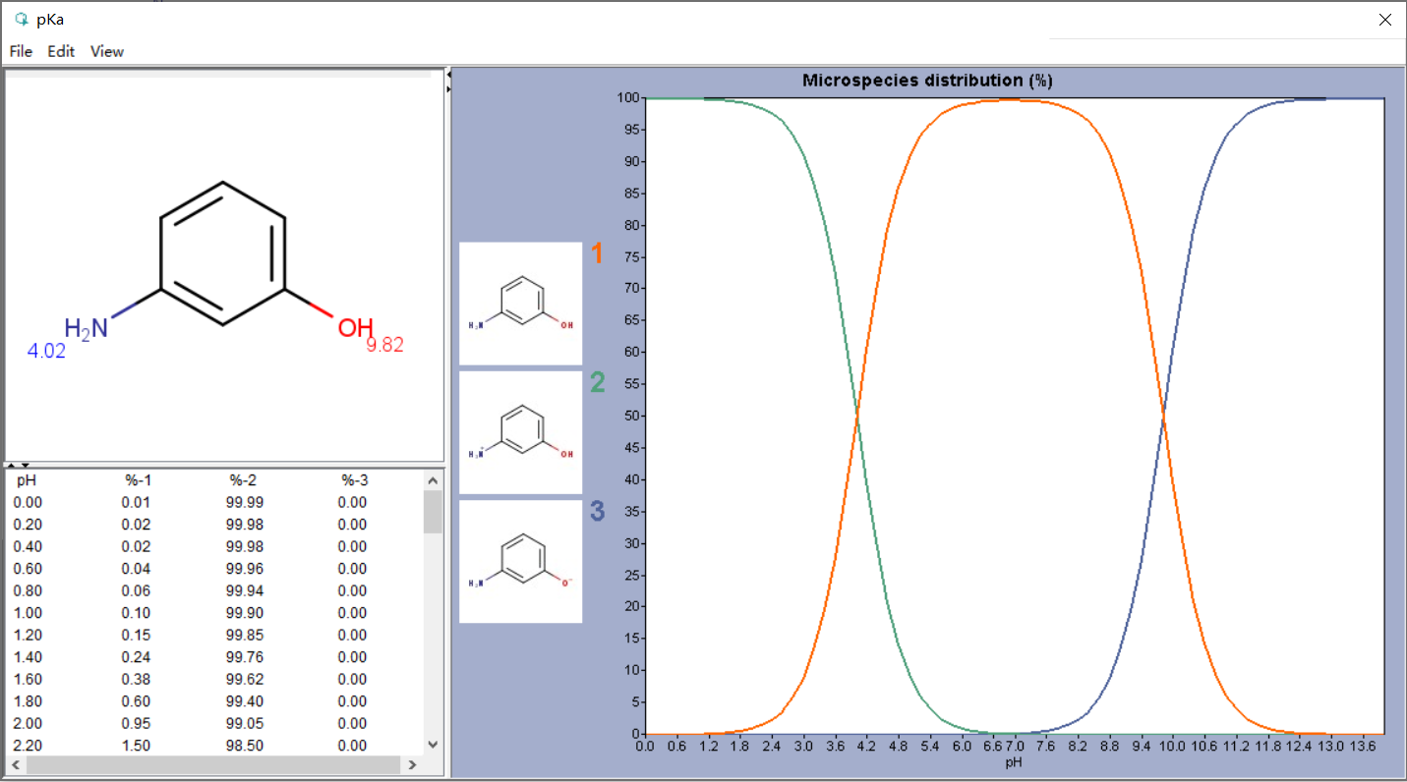Click the table scroll down arrow
1407x782 pixels.
(433, 746)
